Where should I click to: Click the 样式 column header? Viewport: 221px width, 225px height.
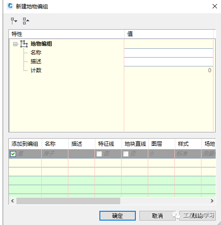click(x=188, y=144)
